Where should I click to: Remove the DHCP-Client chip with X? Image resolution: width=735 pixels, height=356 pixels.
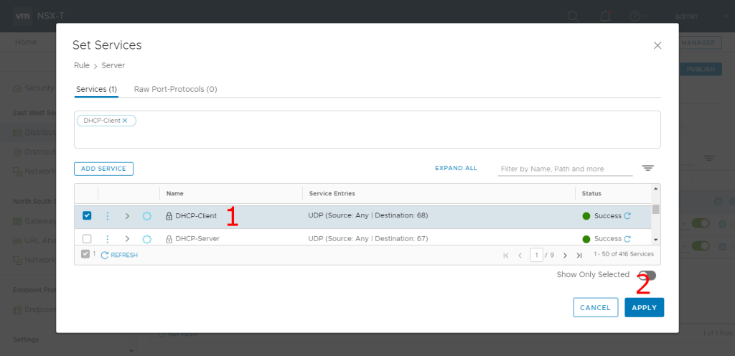[x=125, y=121]
